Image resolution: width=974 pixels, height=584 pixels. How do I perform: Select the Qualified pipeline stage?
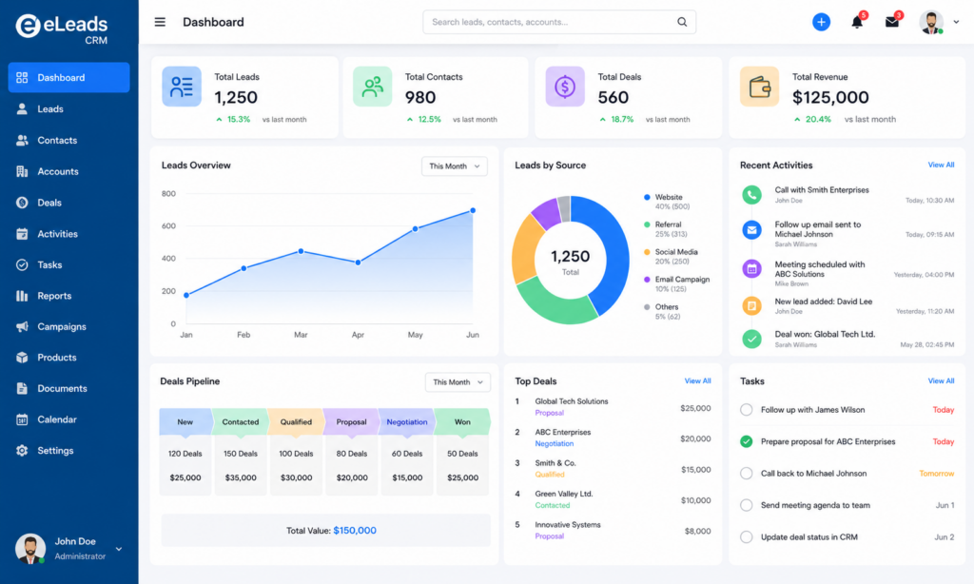296,422
